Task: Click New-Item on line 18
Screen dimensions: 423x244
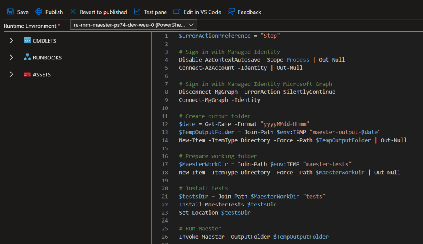Action: pos(192,172)
